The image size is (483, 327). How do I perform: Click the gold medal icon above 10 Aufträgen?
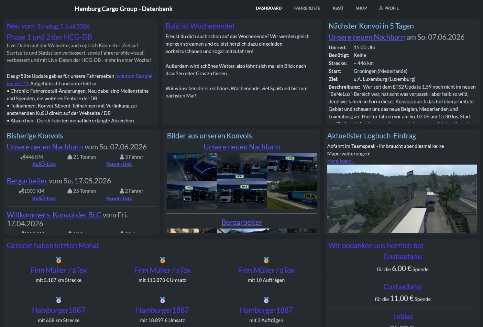[x=266, y=260]
